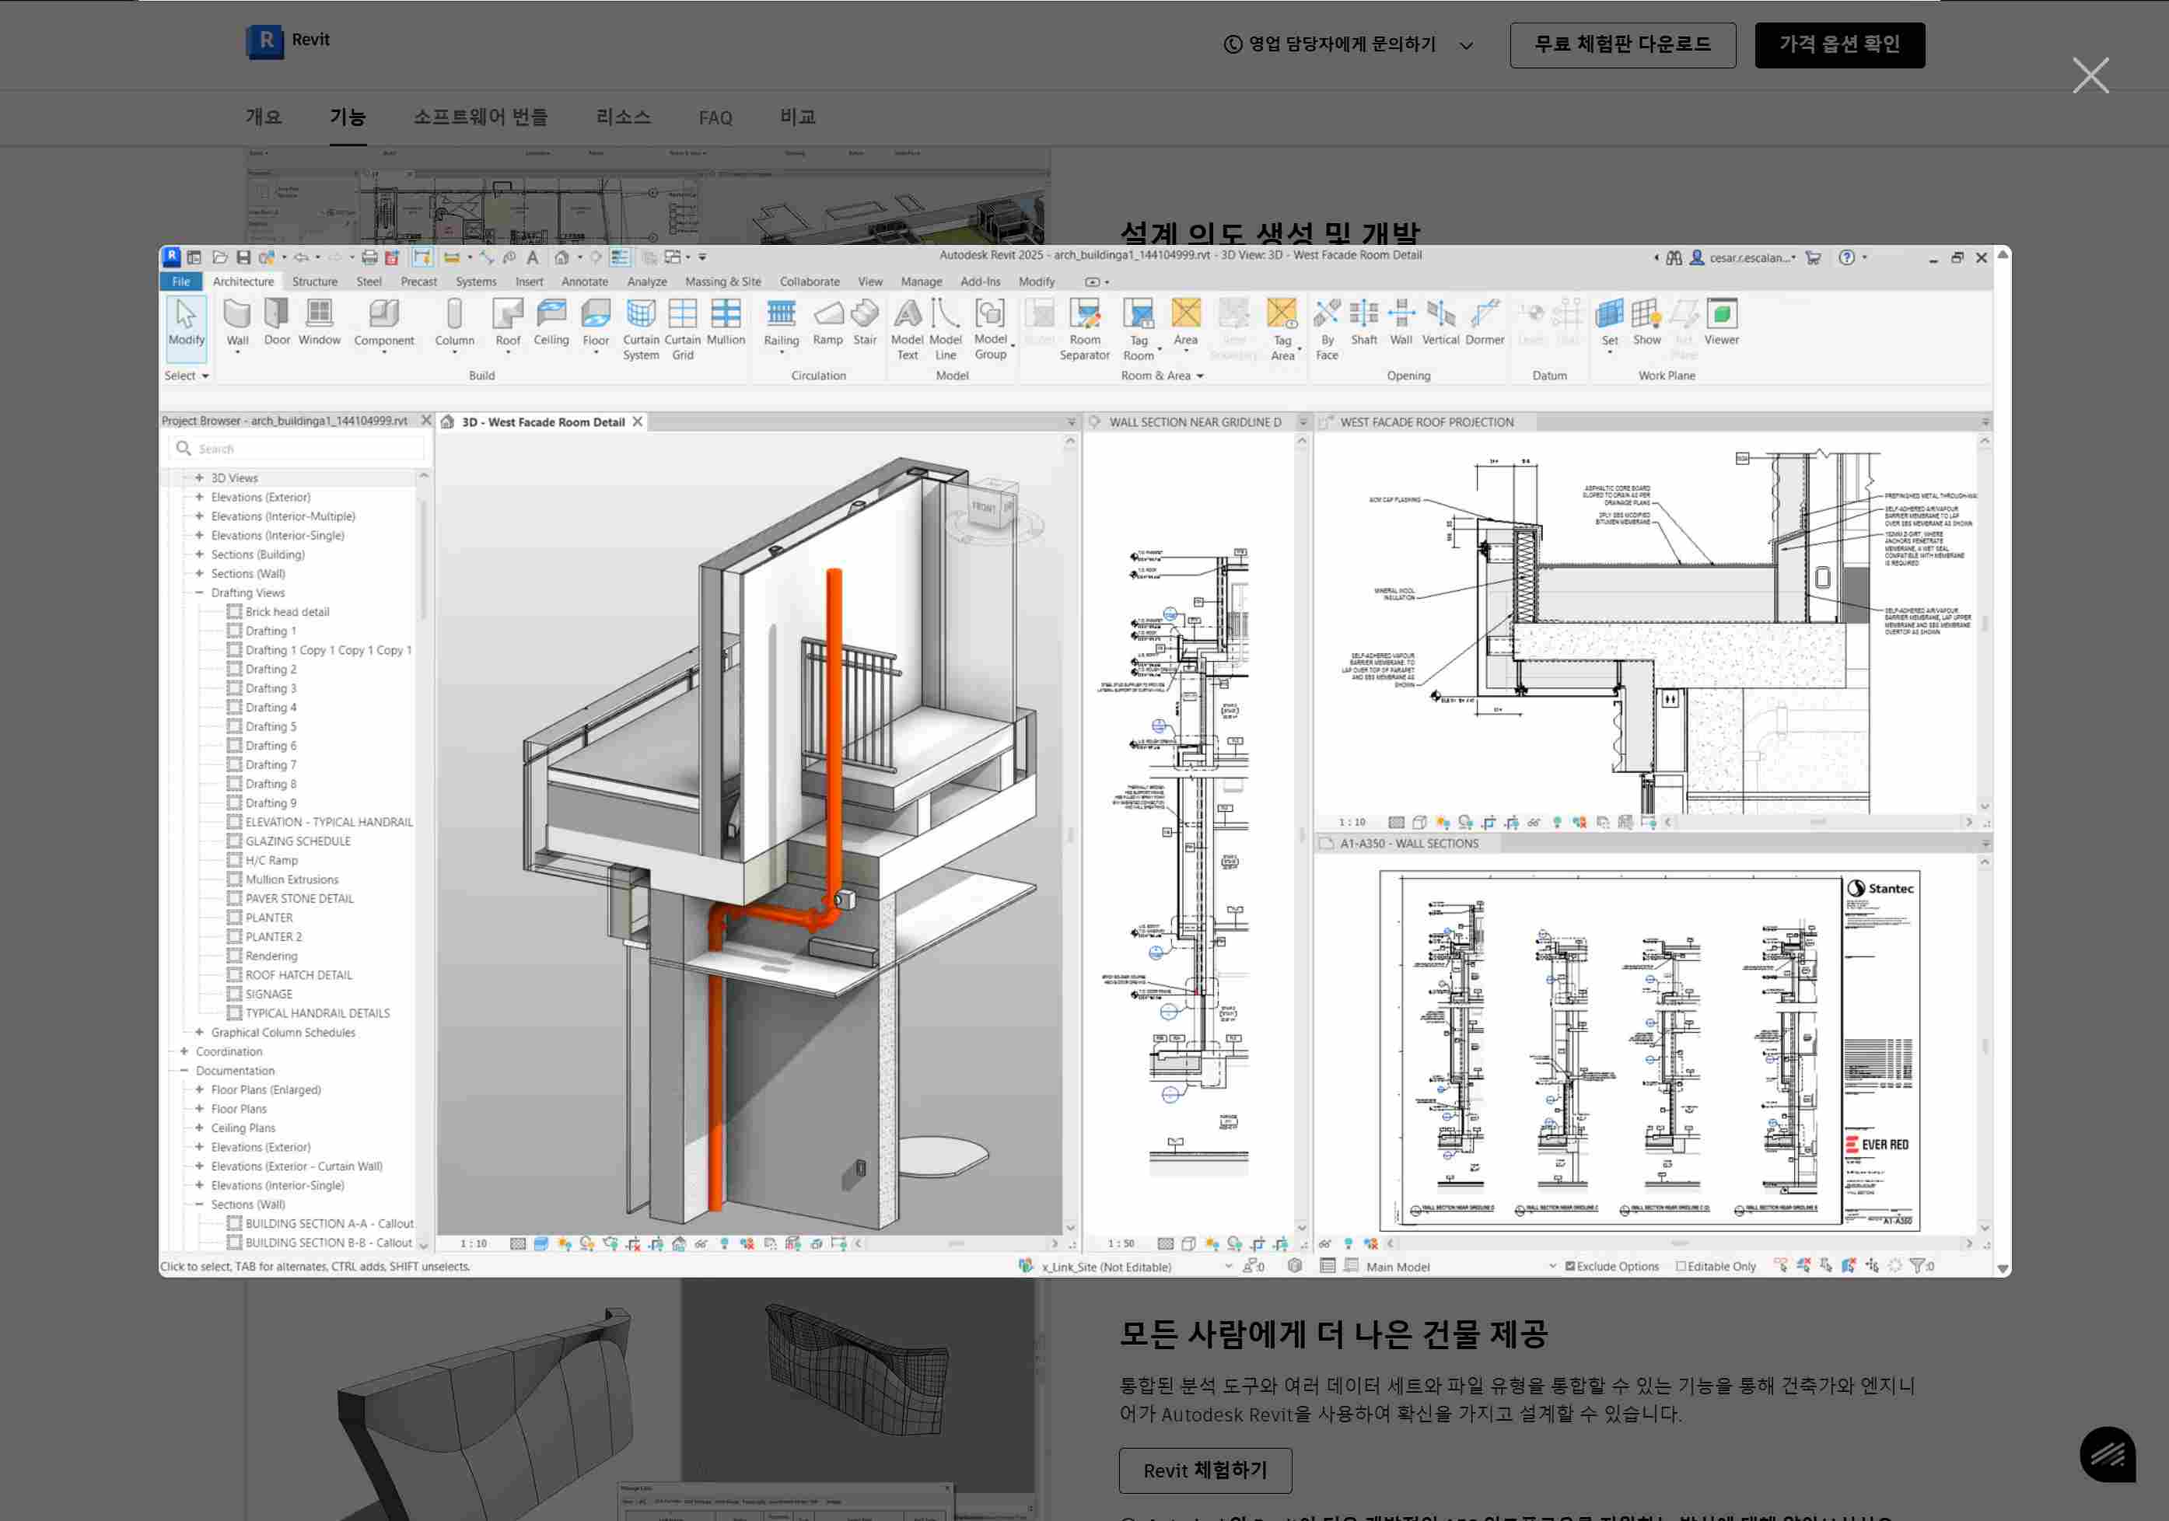Select the Window tool

(320, 322)
